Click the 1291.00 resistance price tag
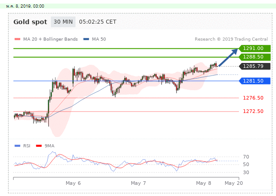276x196 pixels. point(255,48)
